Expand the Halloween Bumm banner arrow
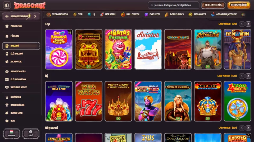This screenshot has height=142, width=254. (35, 16)
